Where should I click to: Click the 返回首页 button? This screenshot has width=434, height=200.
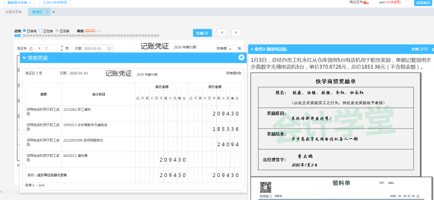point(422,3)
